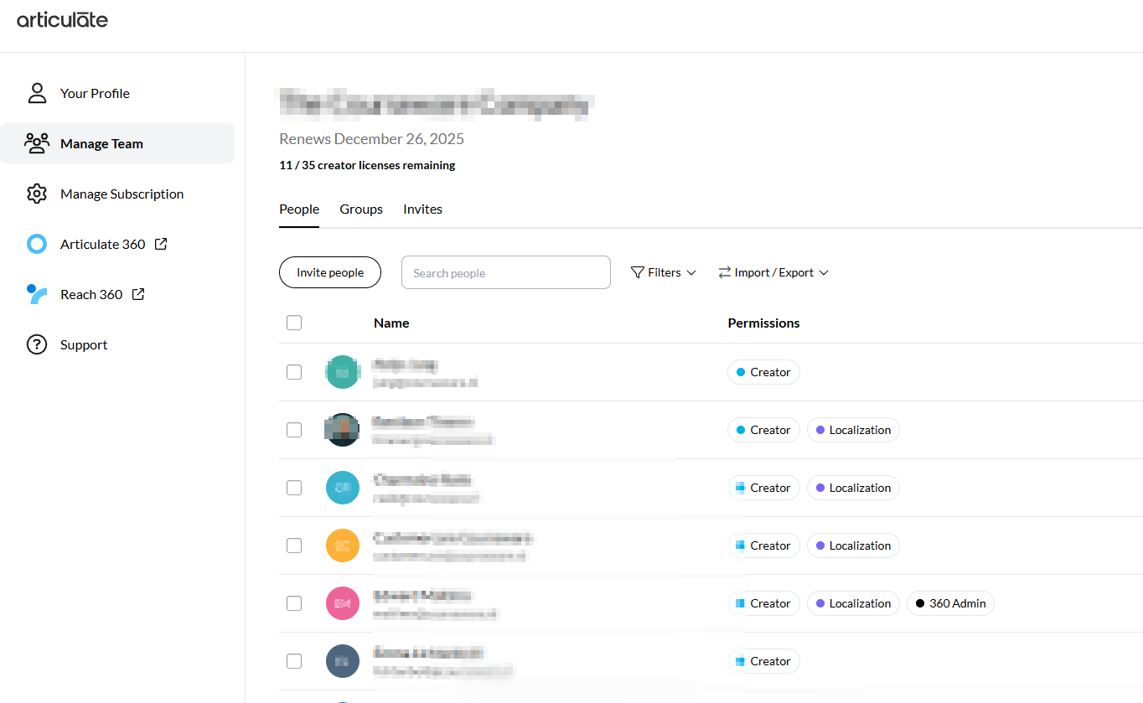Click the orange user avatar
This screenshot has width=1143, height=703.
(343, 545)
